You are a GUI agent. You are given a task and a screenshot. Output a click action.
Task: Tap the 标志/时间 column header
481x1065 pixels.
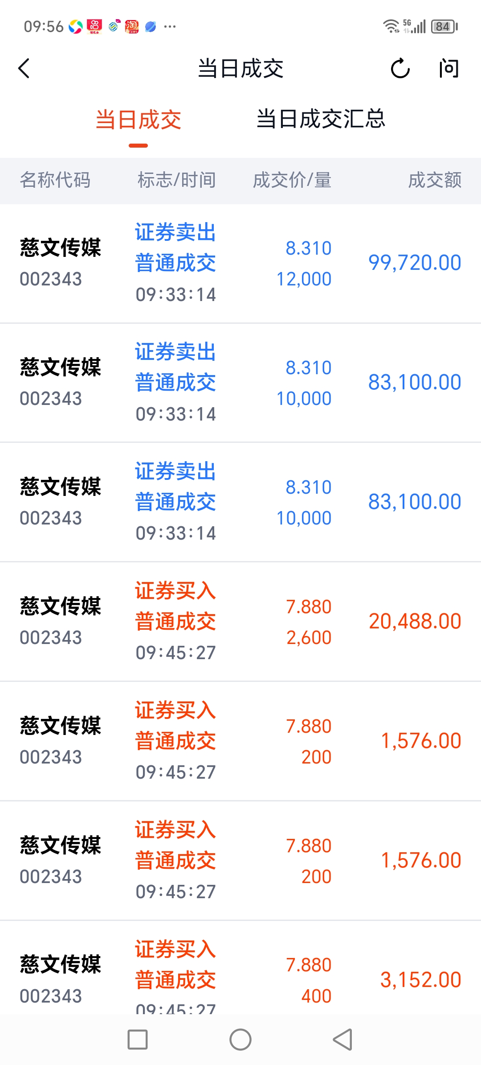[176, 181]
